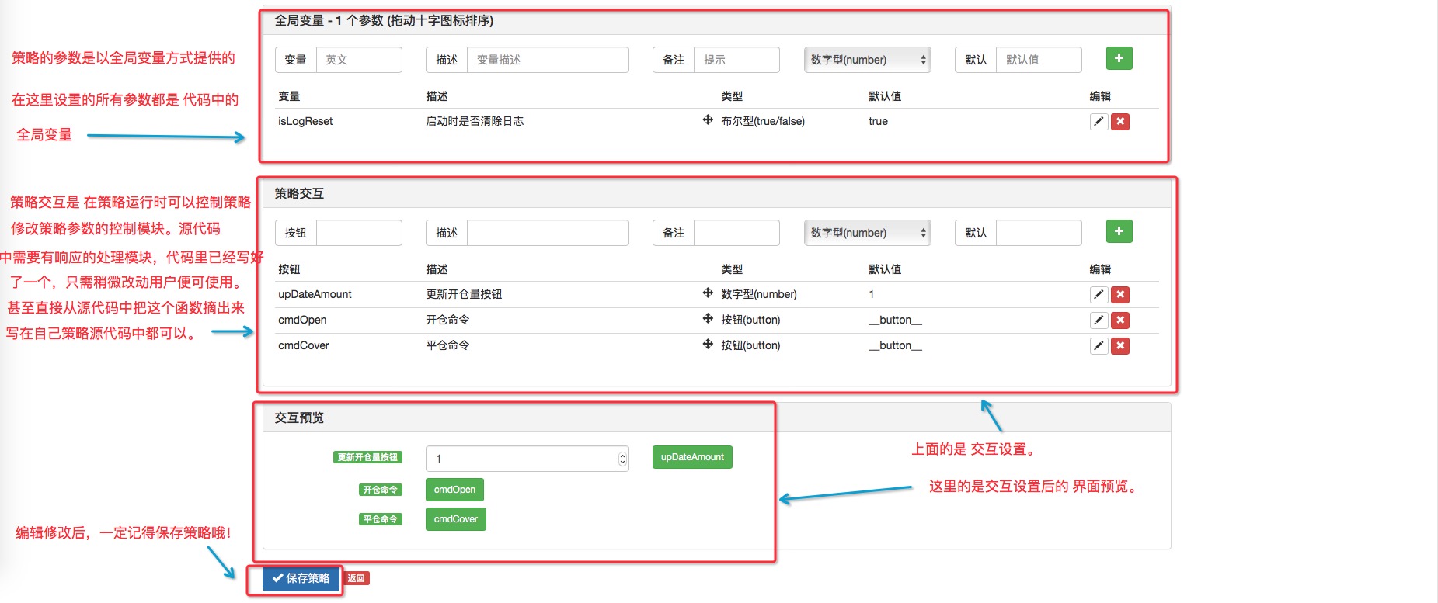Open the type dropdown in global variables section
Image resolution: width=1438 pixels, height=603 pixels.
coord(868,60)
